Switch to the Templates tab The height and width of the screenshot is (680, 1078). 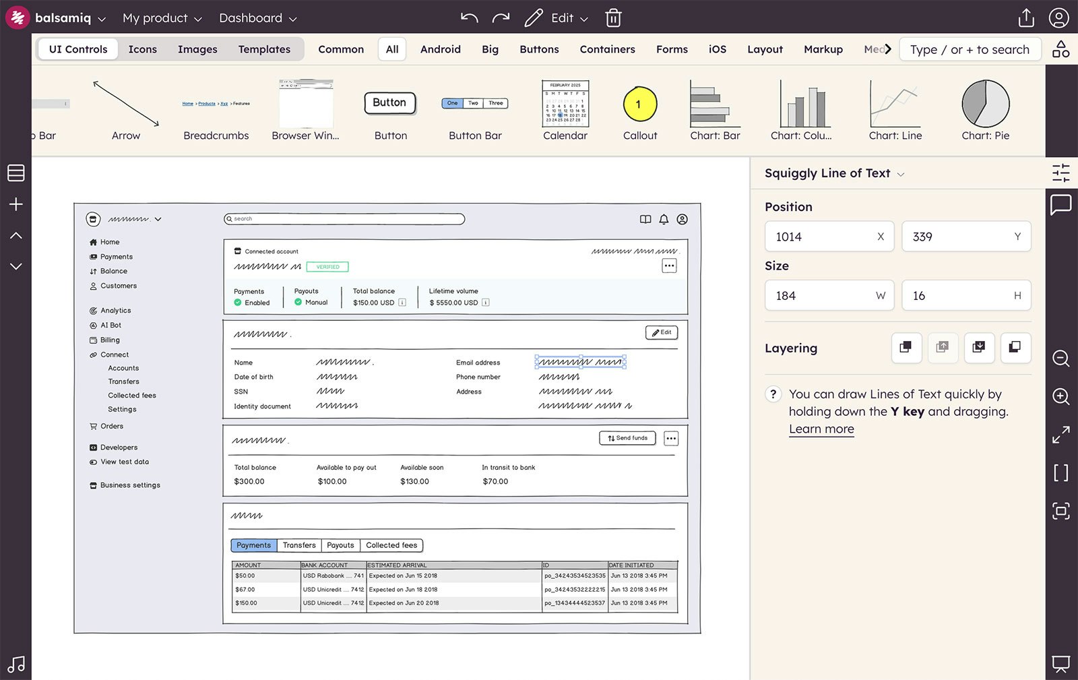tap(263, 49)
